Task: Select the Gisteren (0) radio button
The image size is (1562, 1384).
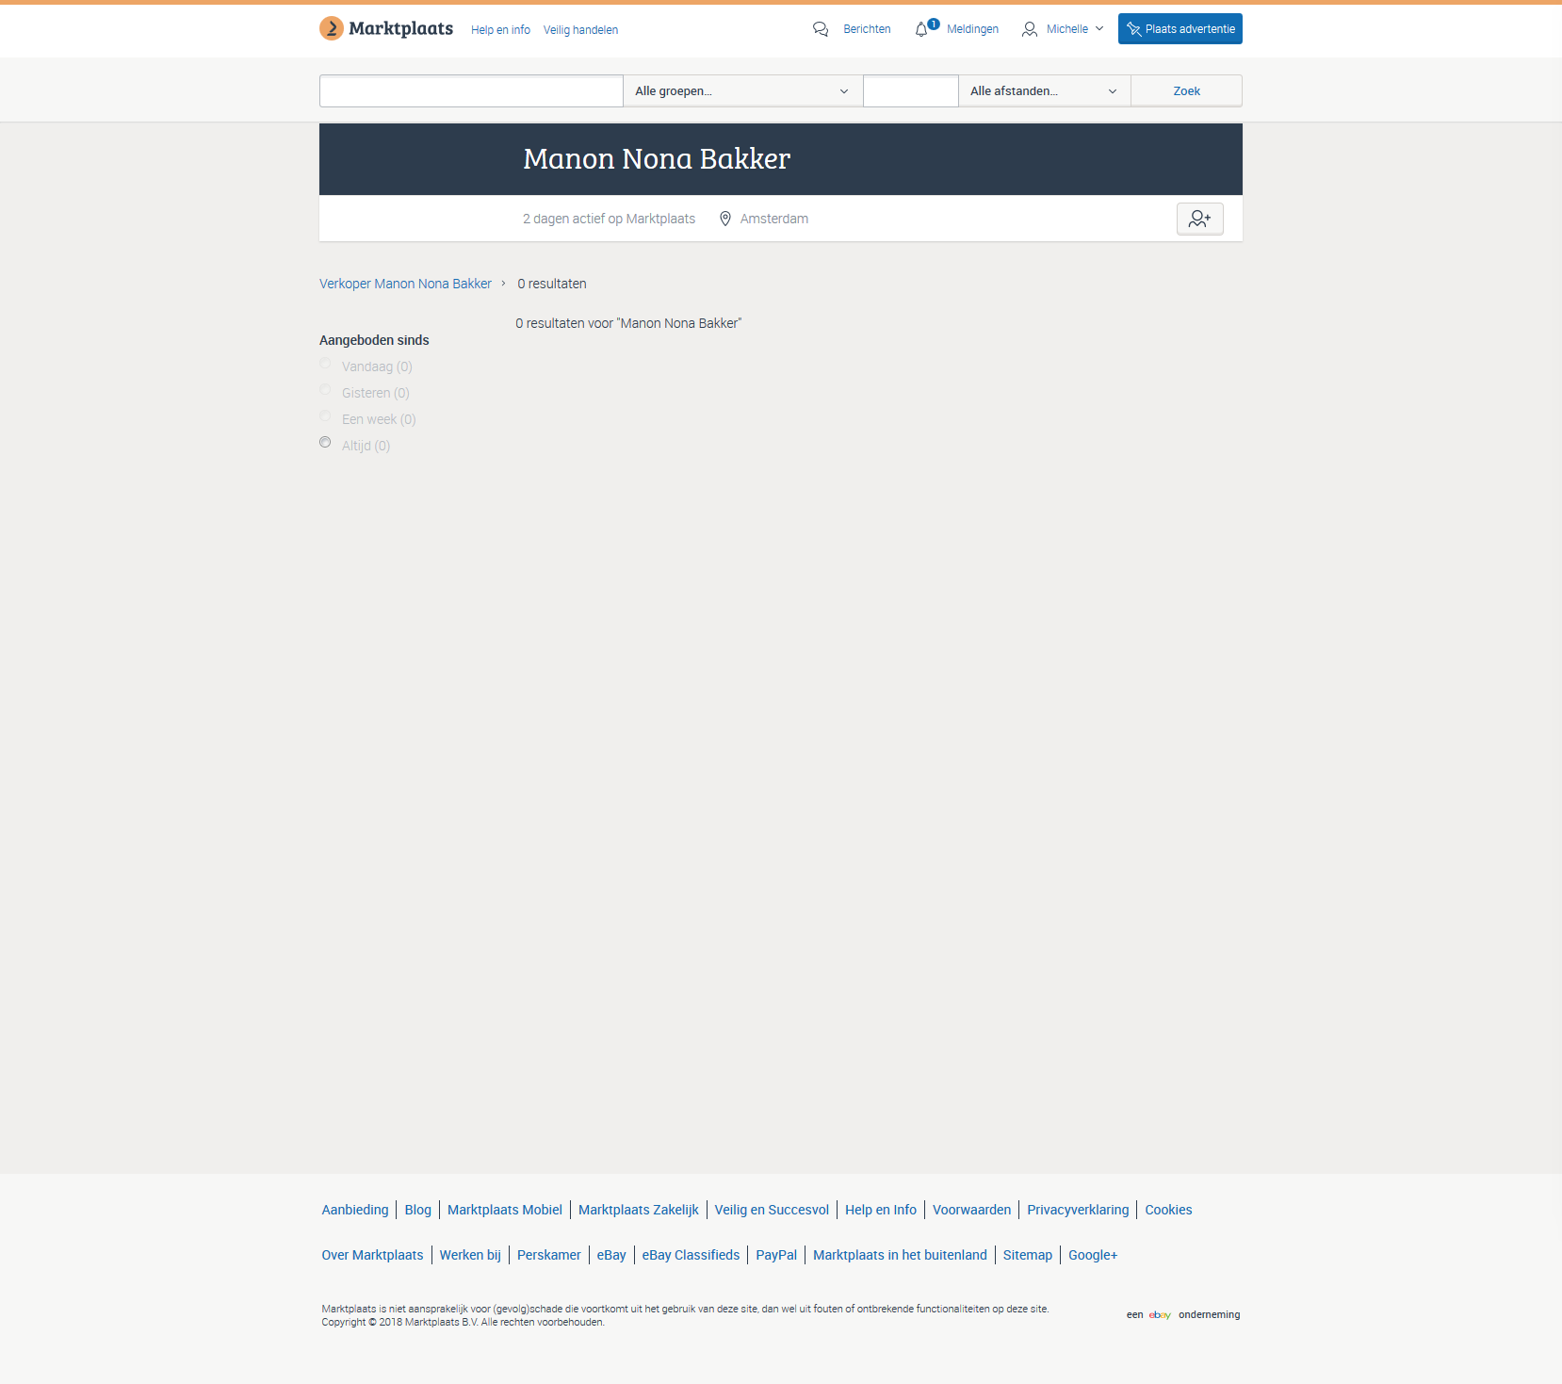Action: (x=325, y=390)
